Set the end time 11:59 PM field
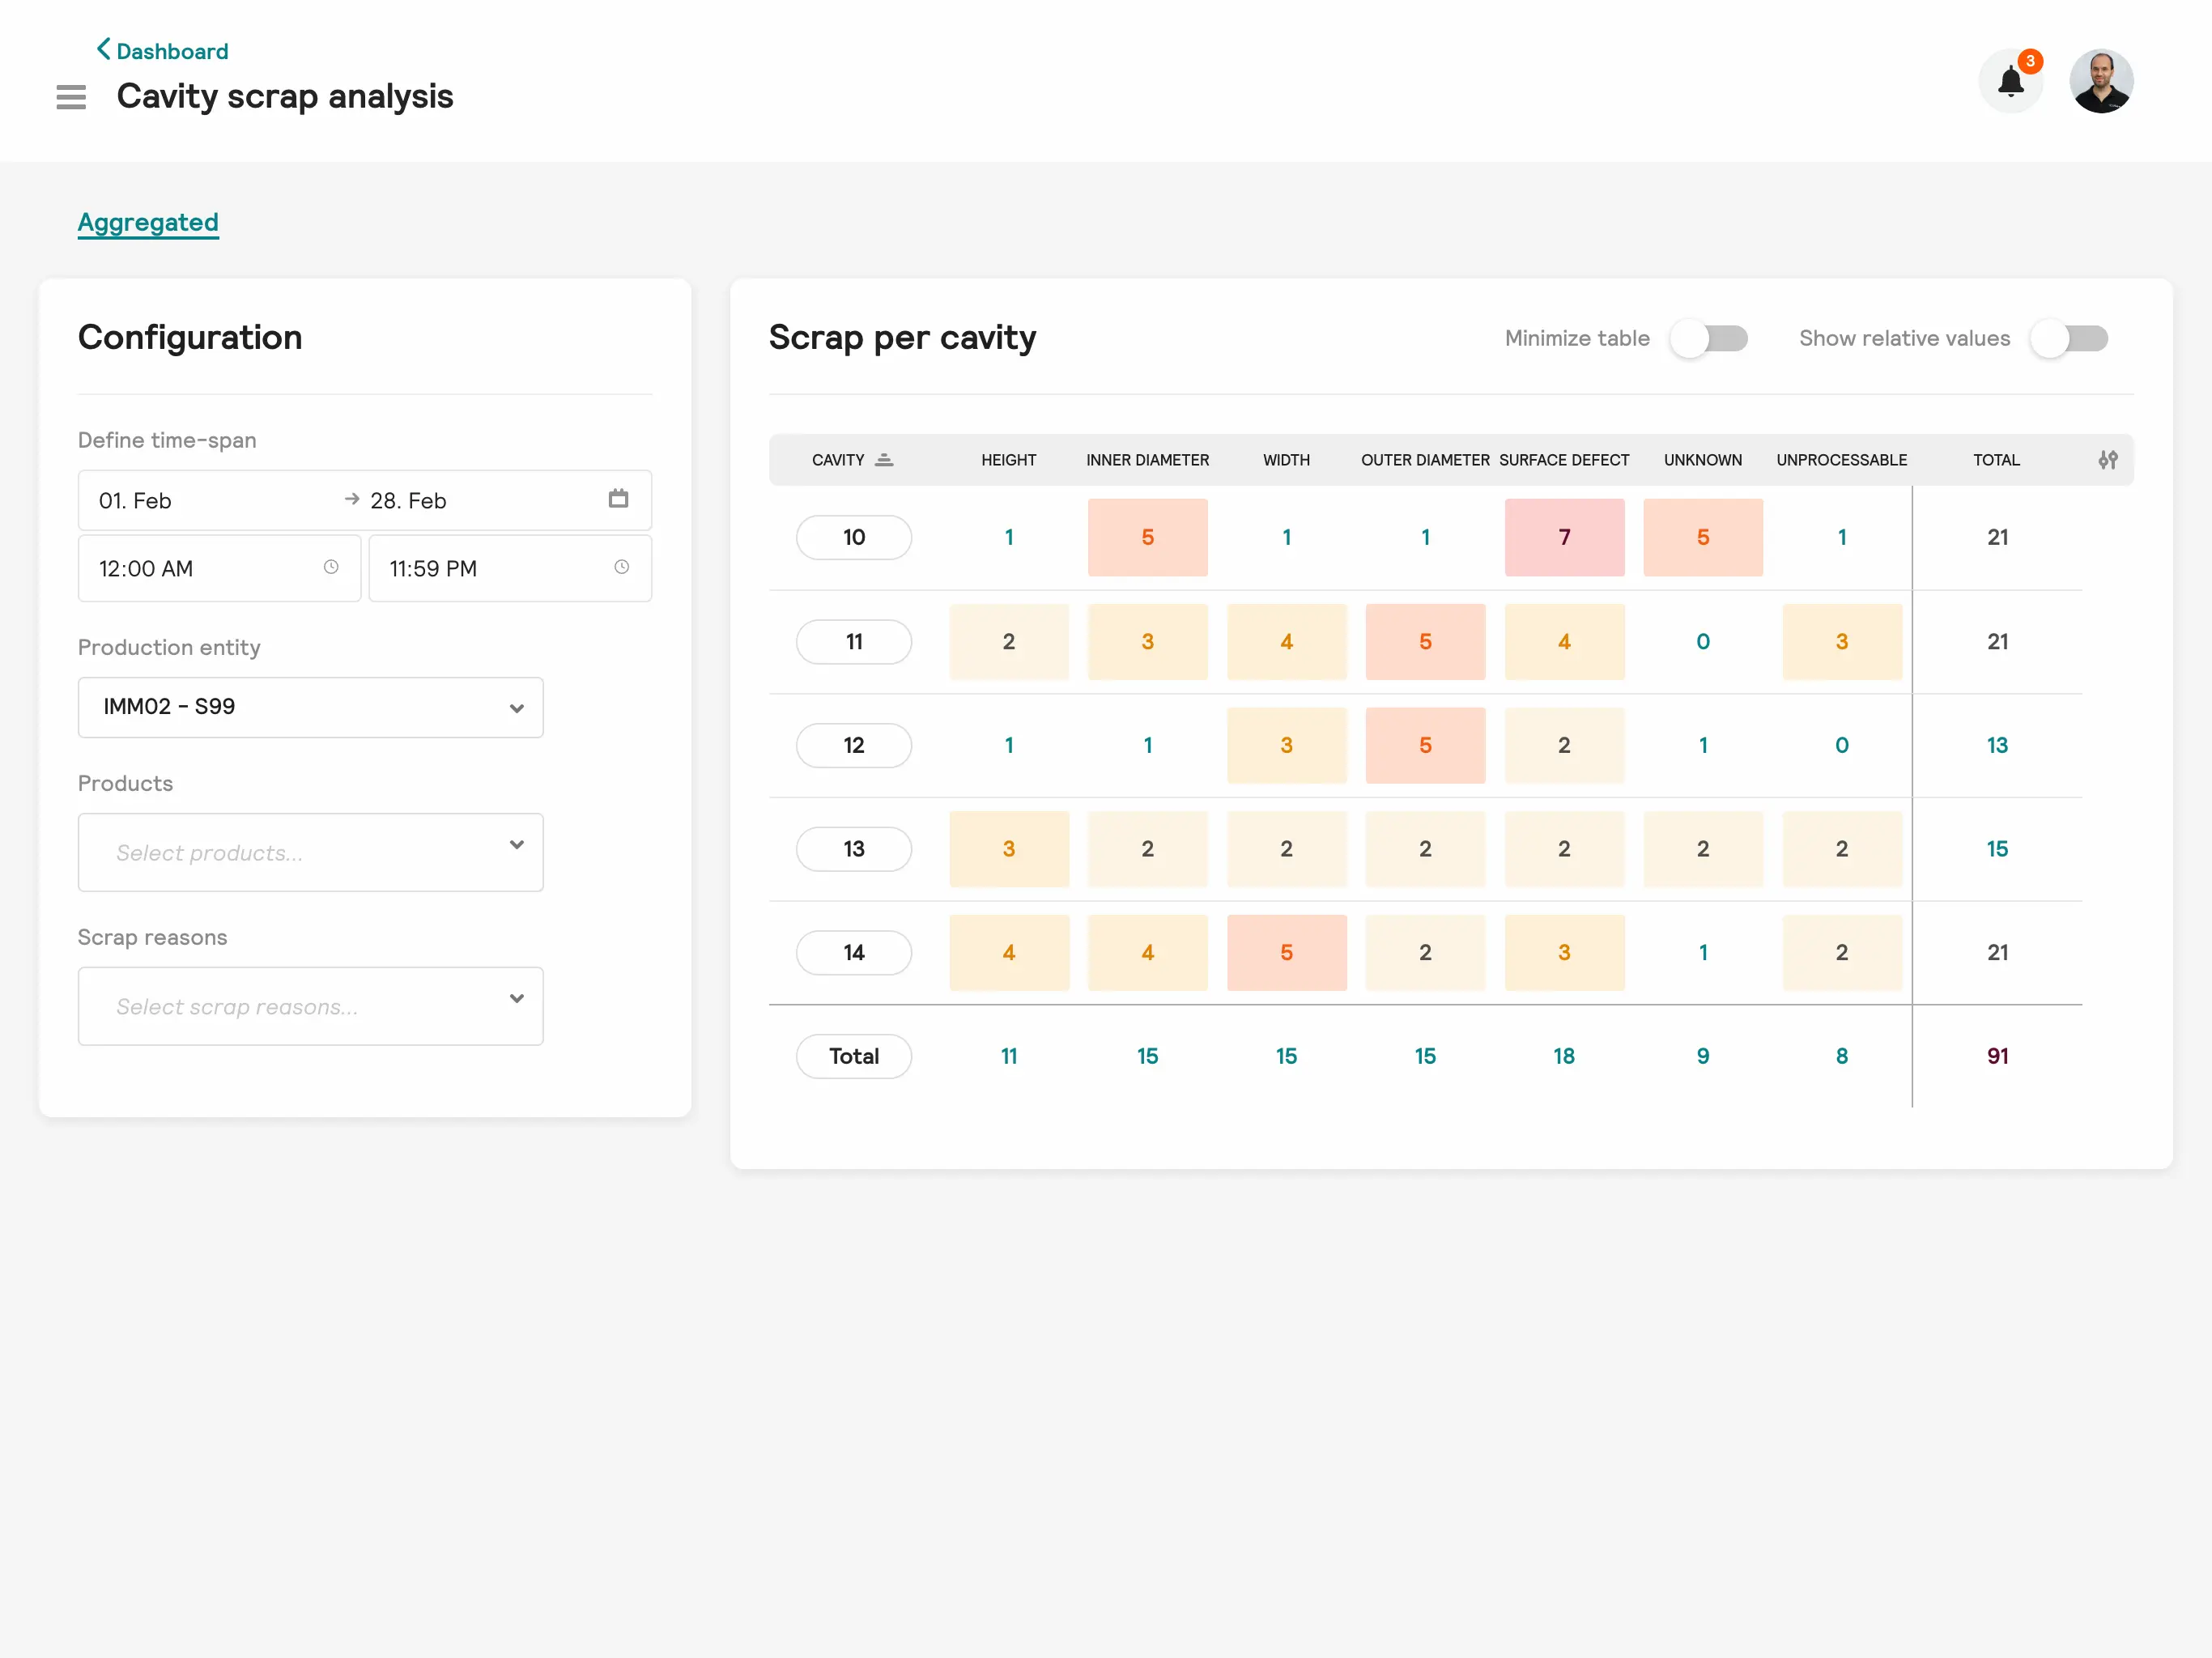 pos(510,568)
